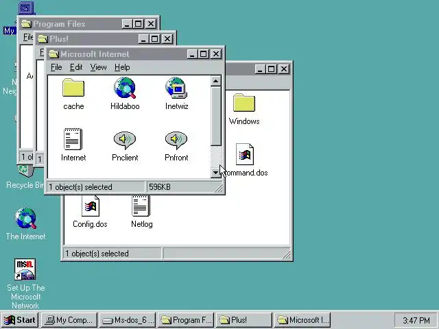Select the cache folder icon
Screen dimensions: 439x329
73,88
